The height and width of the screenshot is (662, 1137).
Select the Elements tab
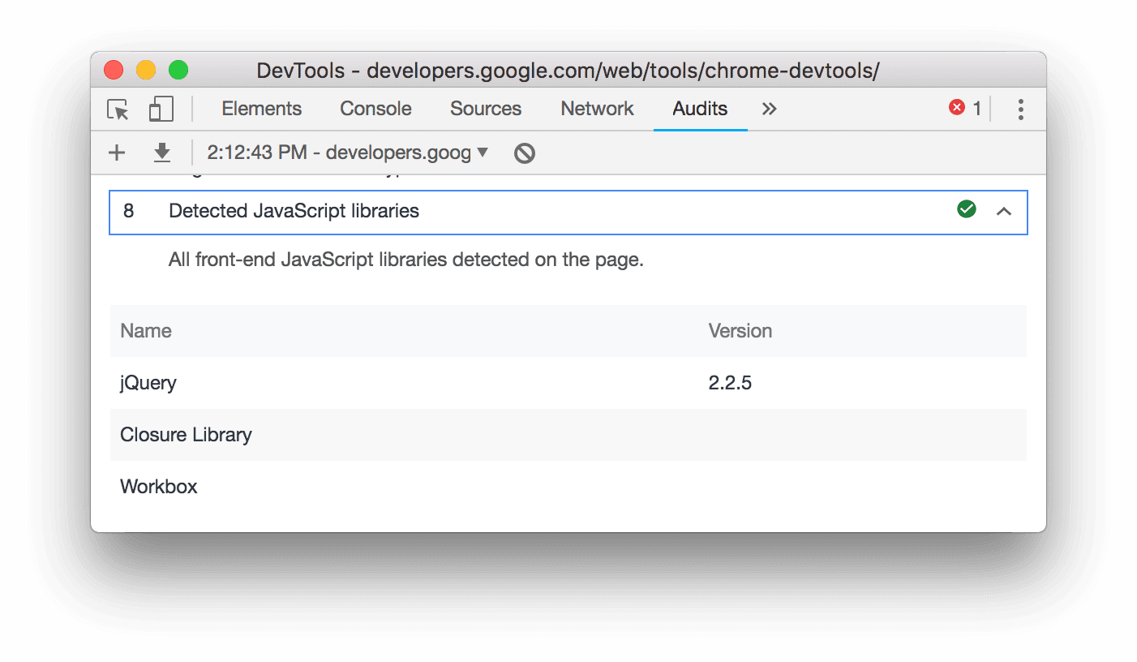261,108
